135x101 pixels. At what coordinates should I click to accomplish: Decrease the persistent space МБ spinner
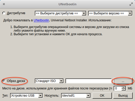[124, 89]
